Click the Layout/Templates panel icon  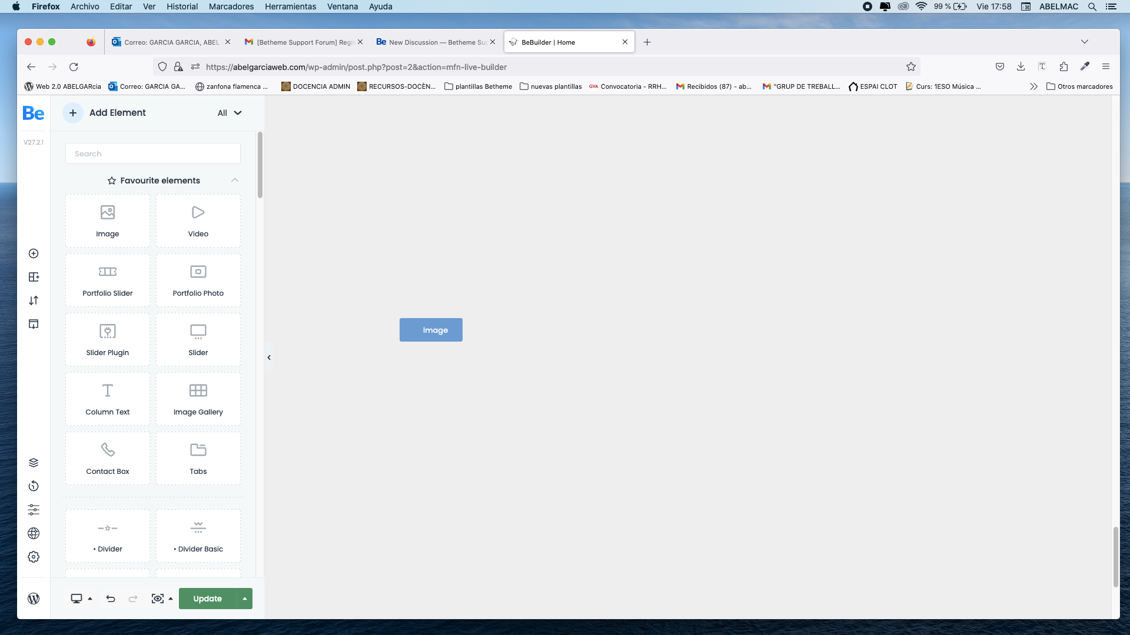34,277
